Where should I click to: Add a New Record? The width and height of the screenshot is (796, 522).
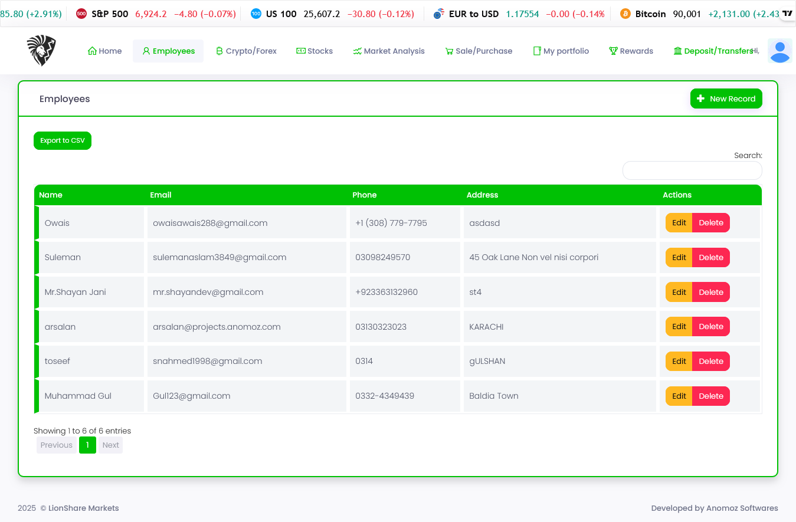pyautogui.click(x=726, y=99)
